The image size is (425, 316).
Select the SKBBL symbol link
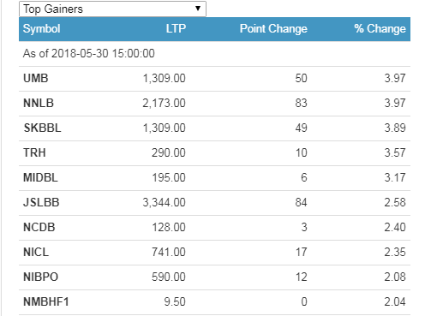pos(42,128)
